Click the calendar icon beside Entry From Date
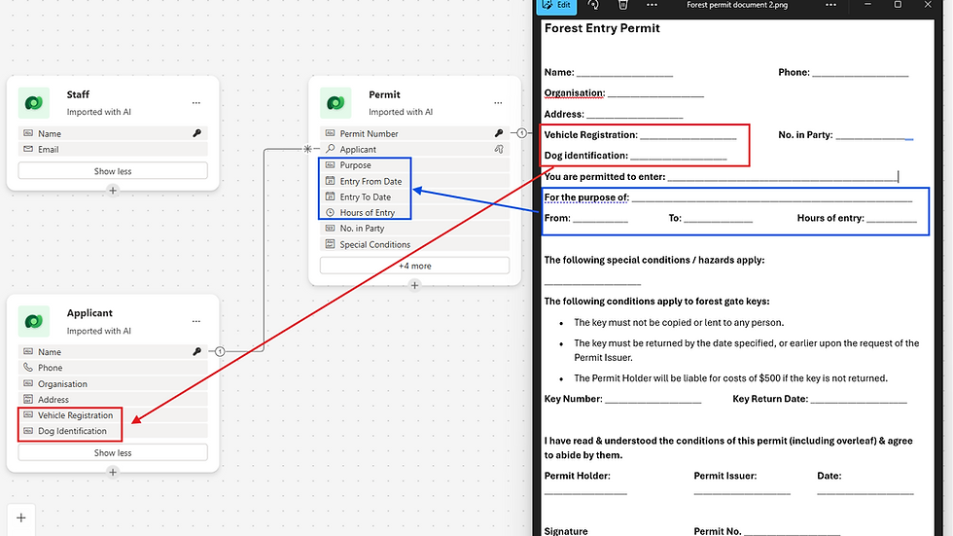The image size is (953, 536). (330, 181)
